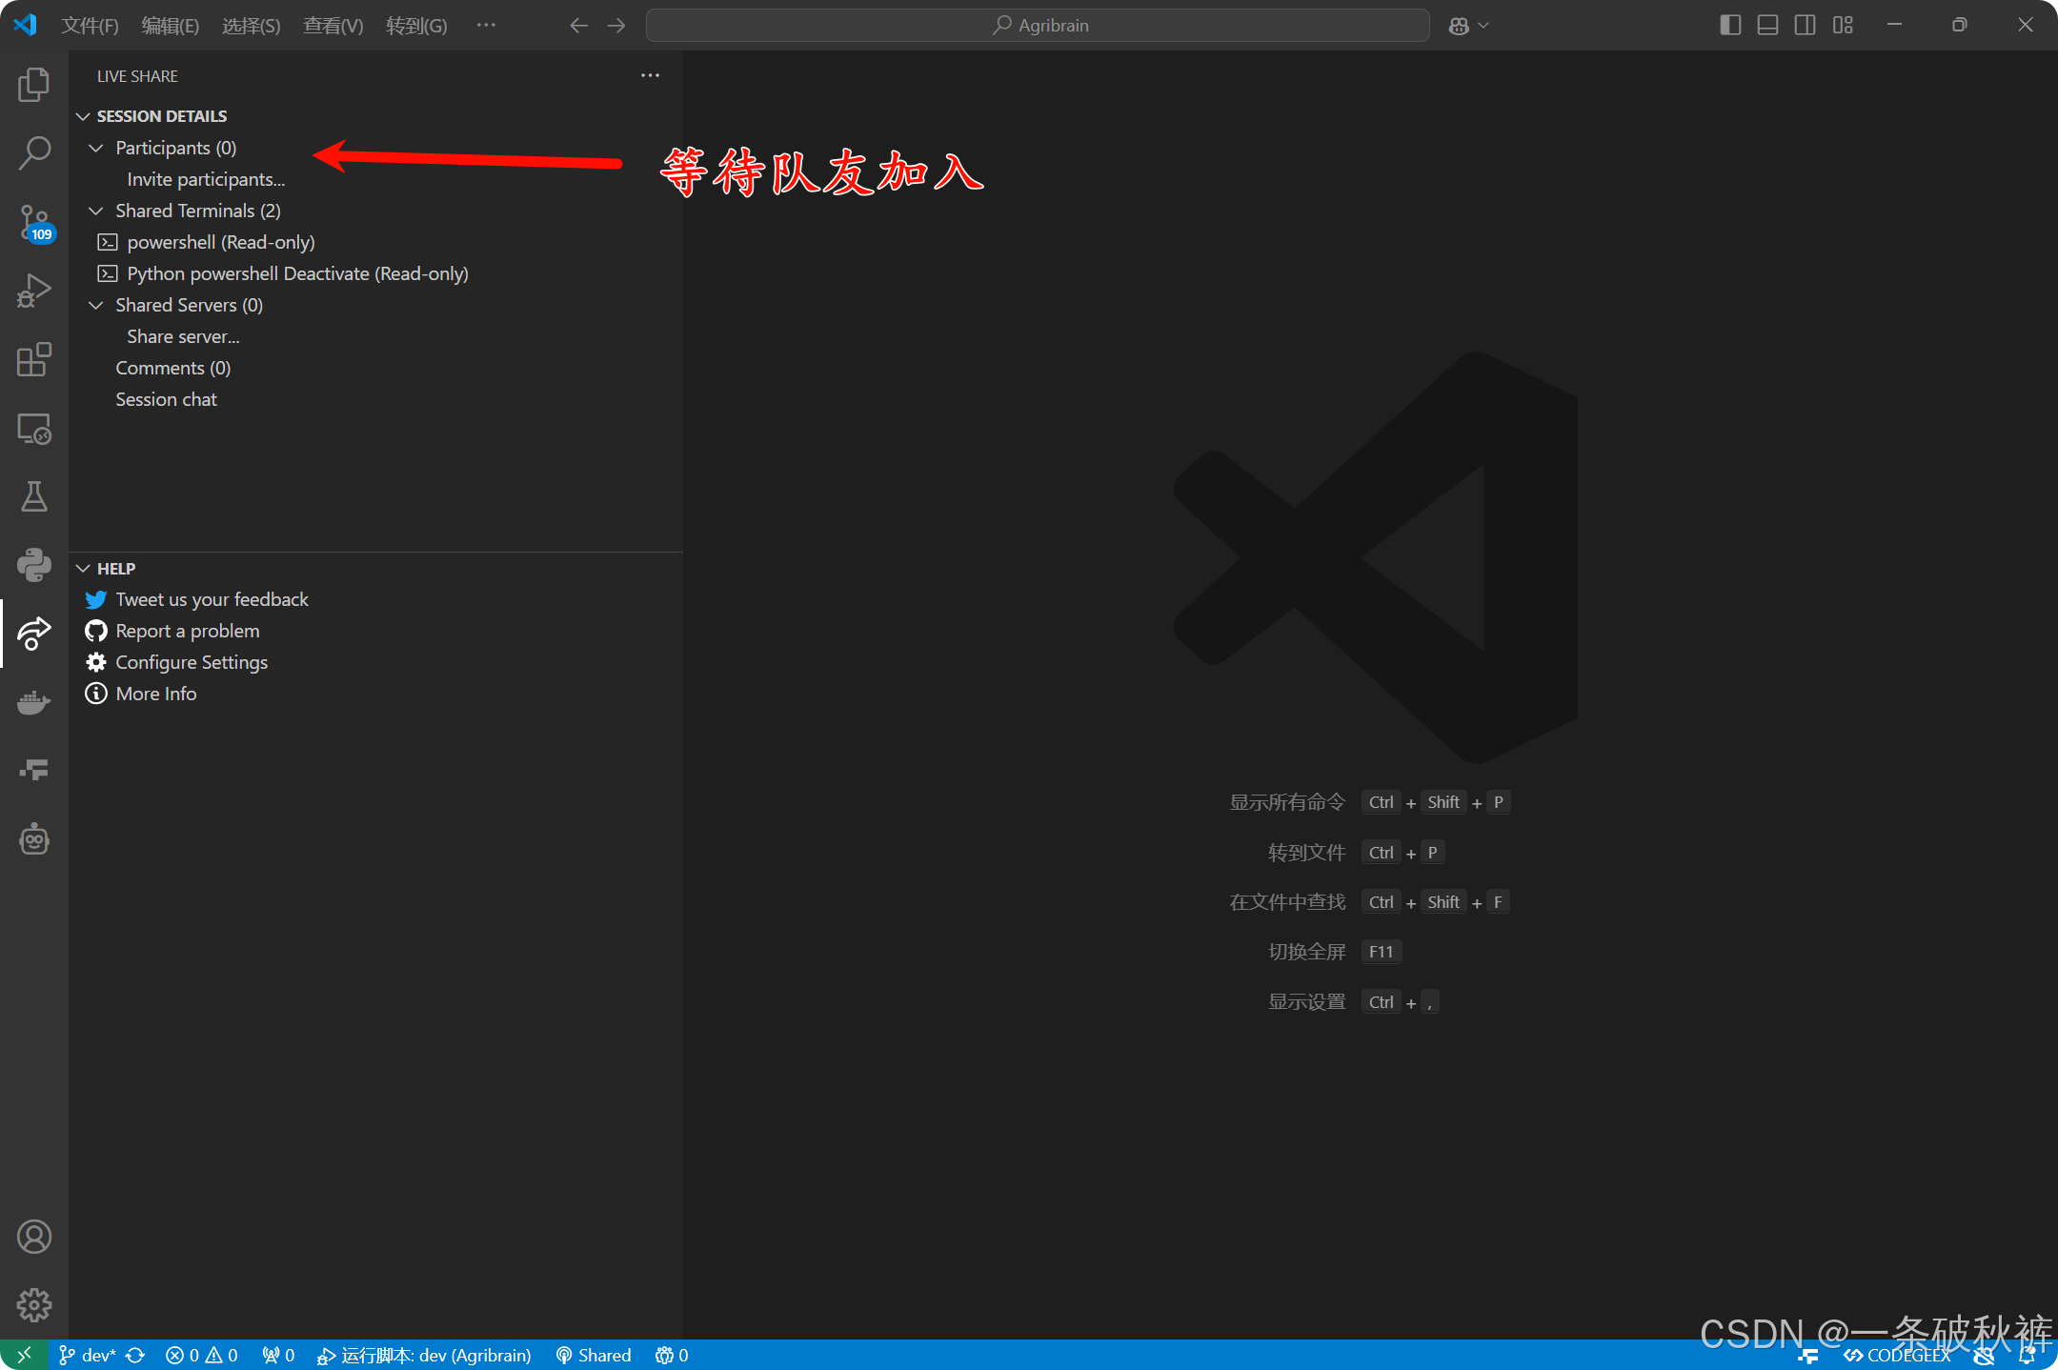Select the Live Share activity bar icon
The image size is (2058, 1370).
click(33, 634)
